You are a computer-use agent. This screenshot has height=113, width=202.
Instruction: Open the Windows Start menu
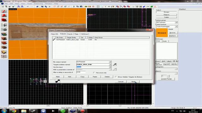4,111
